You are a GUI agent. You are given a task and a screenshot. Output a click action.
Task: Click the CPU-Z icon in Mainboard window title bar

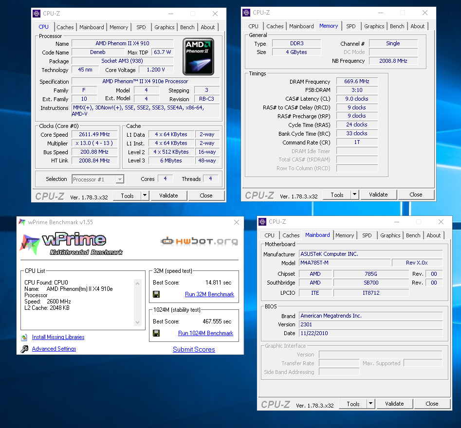point(262,222)
